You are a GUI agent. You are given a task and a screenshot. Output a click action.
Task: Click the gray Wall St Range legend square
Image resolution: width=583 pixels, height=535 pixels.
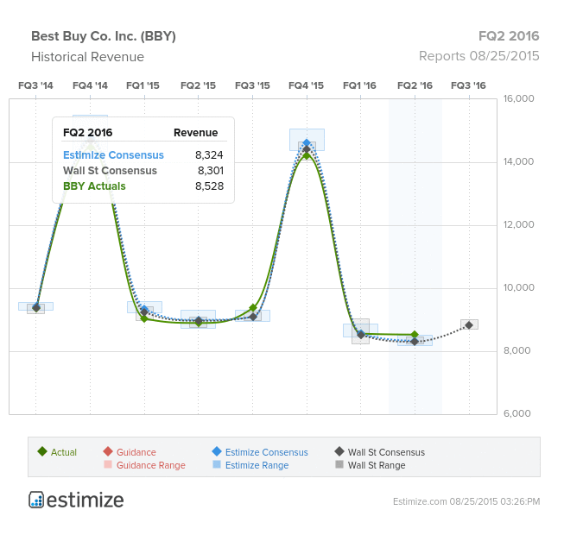coord(339,464)
